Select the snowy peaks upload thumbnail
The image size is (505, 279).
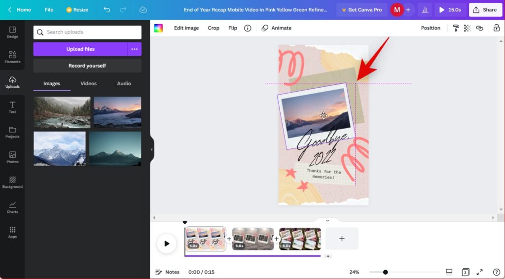60,149
